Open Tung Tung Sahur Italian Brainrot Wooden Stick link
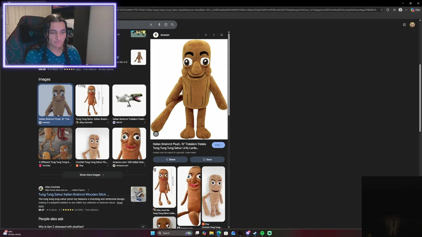 pyautogui.click(x=74, y=194)
